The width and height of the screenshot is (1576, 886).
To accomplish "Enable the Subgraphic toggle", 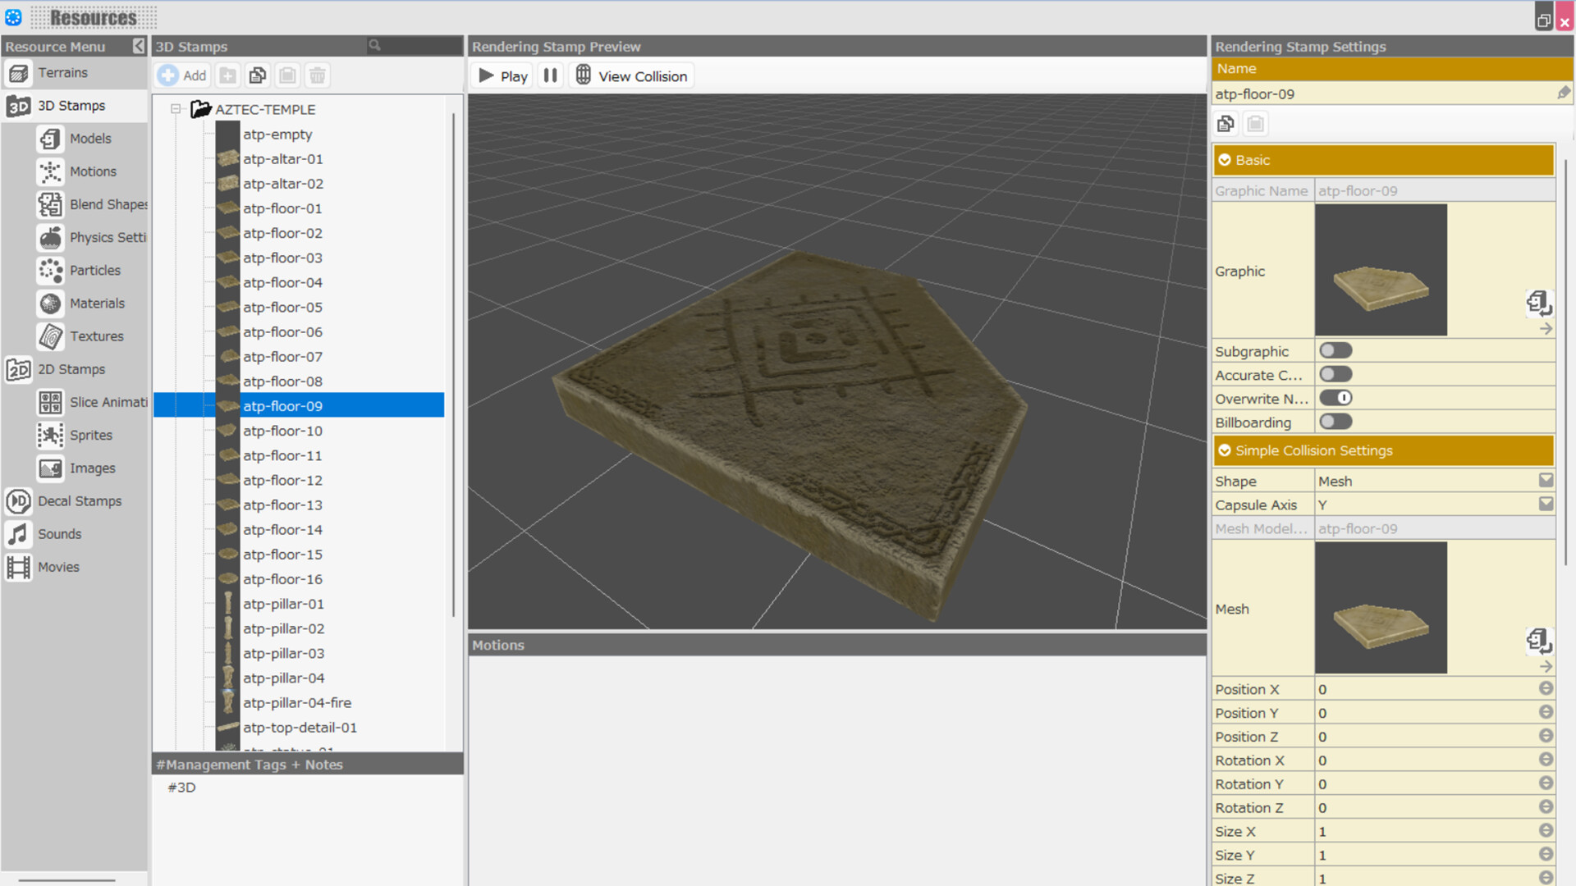I will (x=1335, y=350).
